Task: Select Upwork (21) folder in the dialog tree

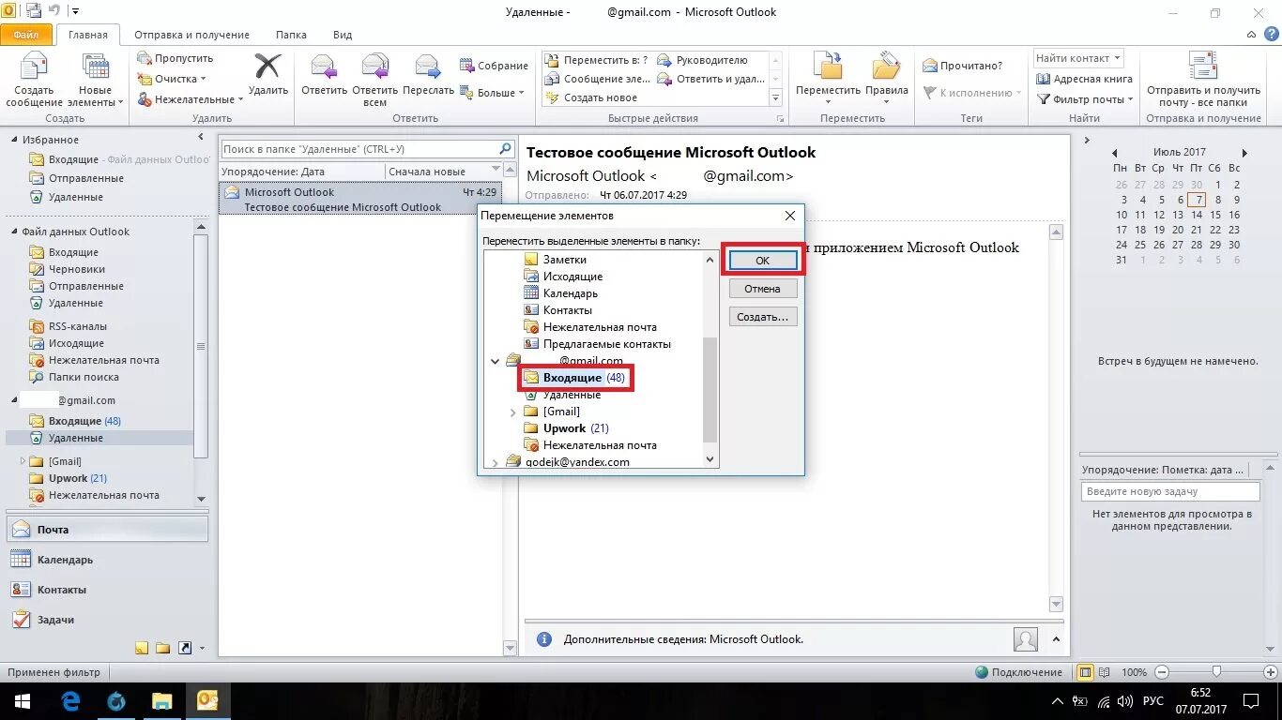Action: (x=566, y=428)
